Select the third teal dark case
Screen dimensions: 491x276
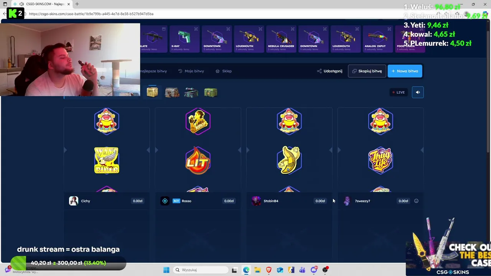click(191, 92)
